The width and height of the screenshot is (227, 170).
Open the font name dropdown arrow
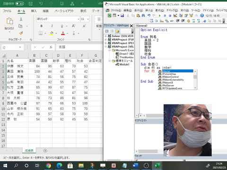[x=79, y=19]
